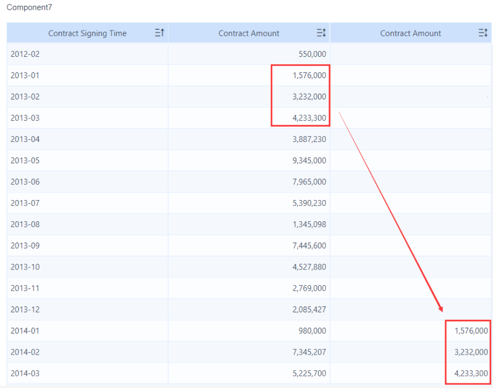
Task: Select the first Contract Amount column header
Action: [x=249, y=33]
